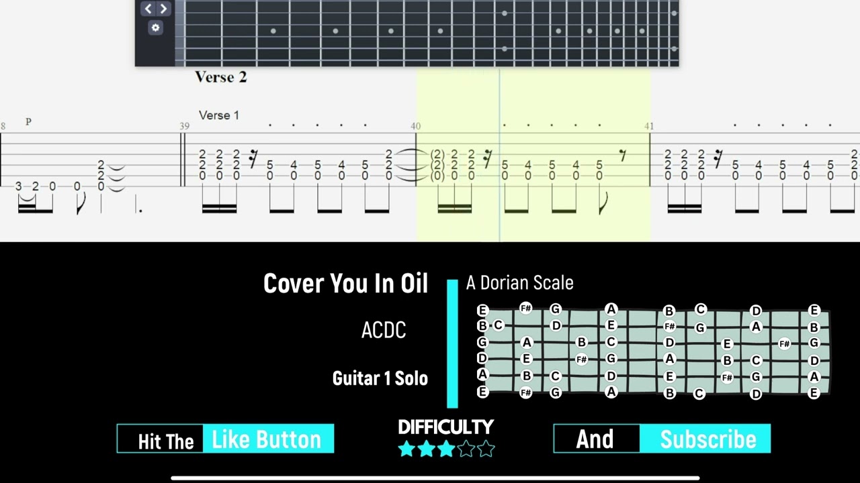Click the DIFFICULTY label
860x483 pixels.
click(445, 427)
